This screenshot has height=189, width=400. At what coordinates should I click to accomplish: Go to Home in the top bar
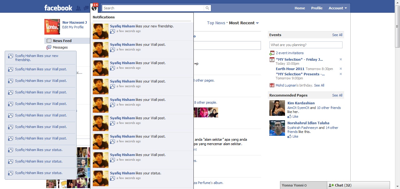click(x=300, y=8)
